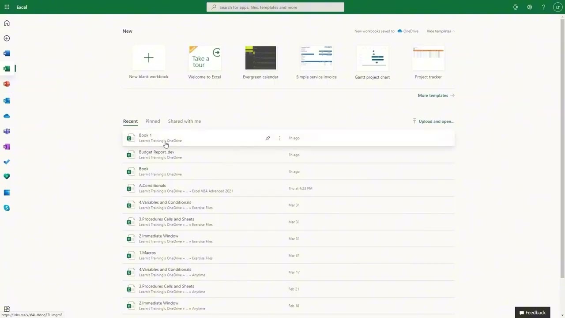The image size is (565, 318).
Task: Open the 1.Macros workbook
Action: point(289,256)
